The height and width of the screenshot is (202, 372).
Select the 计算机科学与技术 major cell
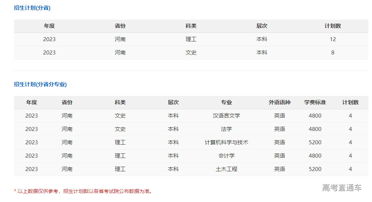coord(226,142)
